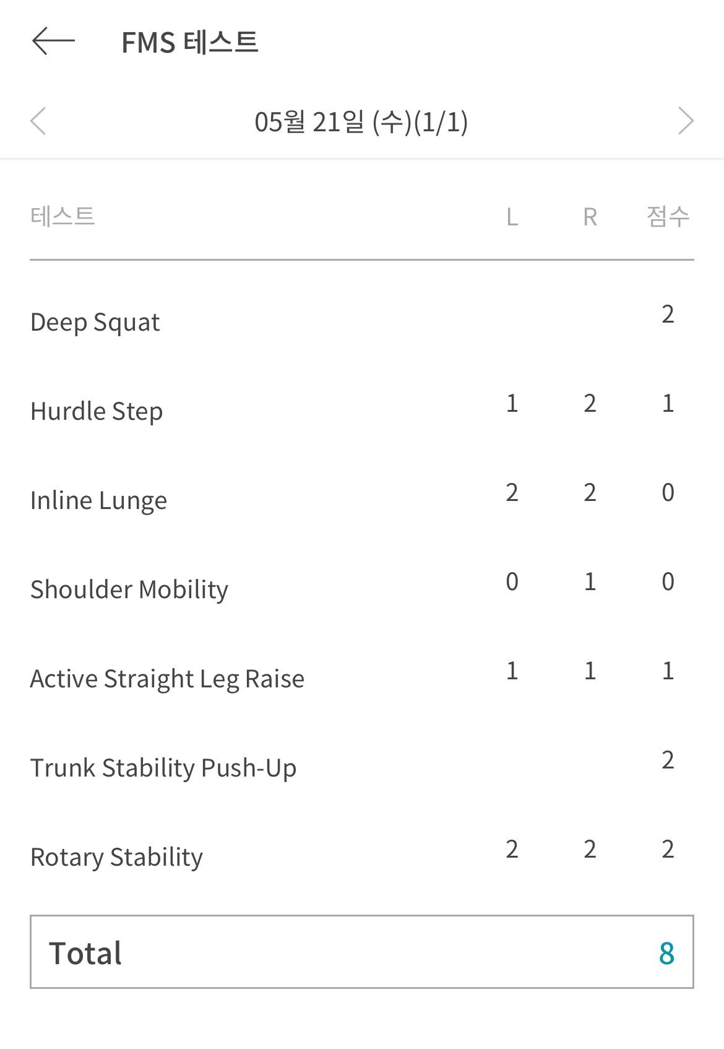Click the L column header
Viewport: 724px width, 1049px height.
tap(512, 217)
